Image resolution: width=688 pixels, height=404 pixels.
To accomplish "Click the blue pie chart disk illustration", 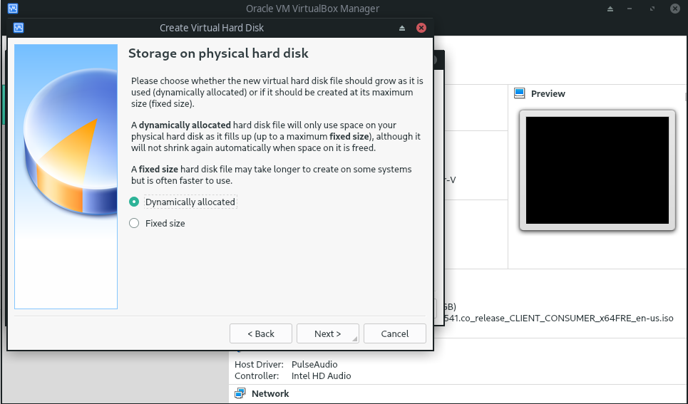I will tap(66, 143).
